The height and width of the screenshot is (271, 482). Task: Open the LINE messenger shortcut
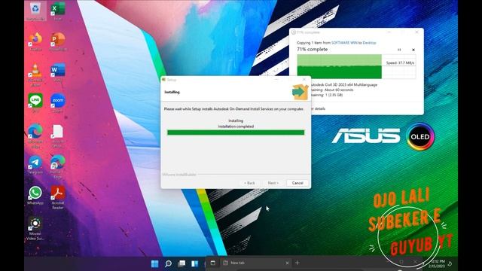[35, 103]
